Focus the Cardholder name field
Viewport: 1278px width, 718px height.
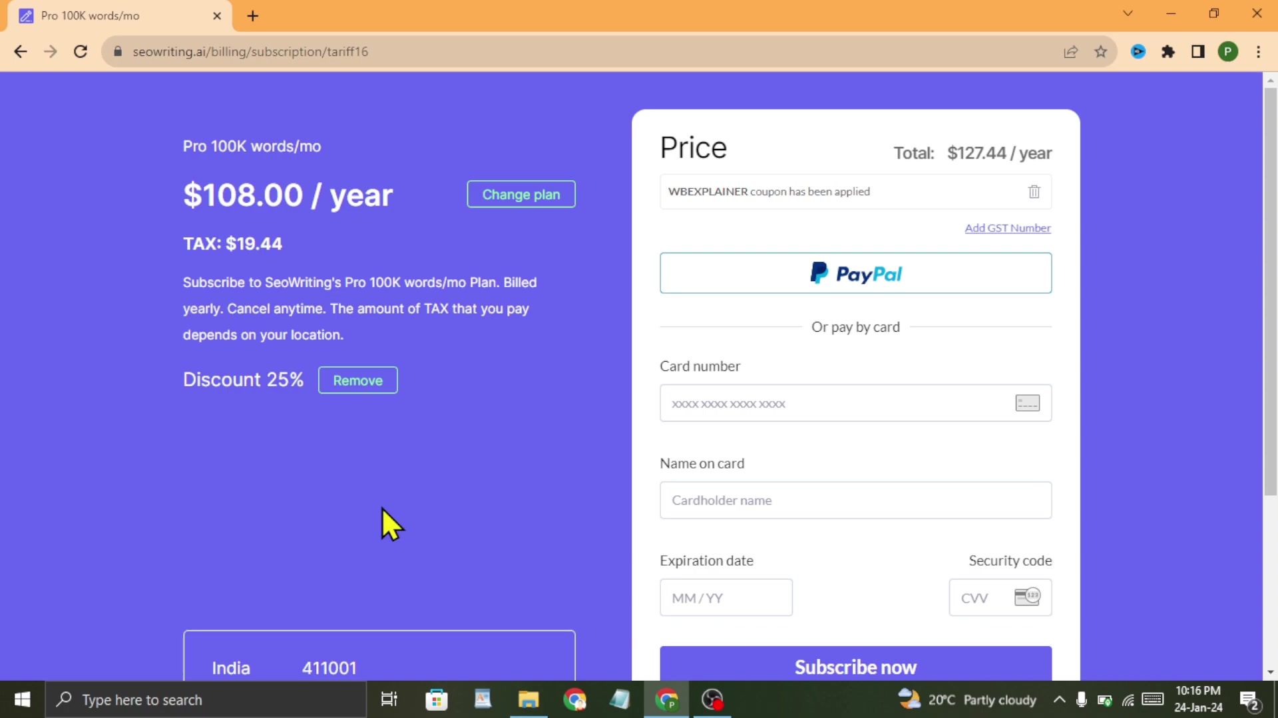coord(855,500)
